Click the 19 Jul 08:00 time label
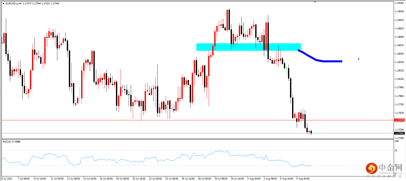The width and height of the screenshot is (406, 181). (123, 178)
